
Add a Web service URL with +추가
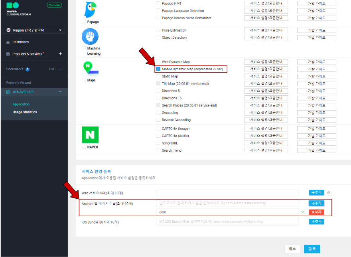[x=316, y=192]
